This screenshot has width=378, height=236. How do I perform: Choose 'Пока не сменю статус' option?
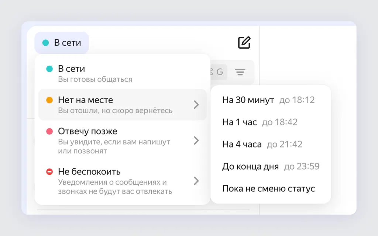click(271, 188)
